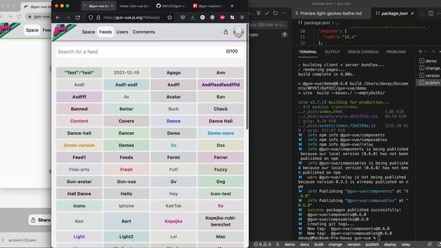Viewport: 441px width, 248px height.
Task: Open the Avatar feed tile
Action: click(174, 97)
